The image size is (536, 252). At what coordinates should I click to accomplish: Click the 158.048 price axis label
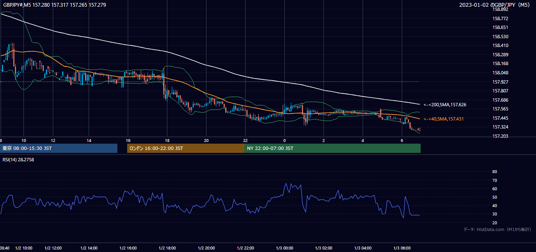click(500, 73)
